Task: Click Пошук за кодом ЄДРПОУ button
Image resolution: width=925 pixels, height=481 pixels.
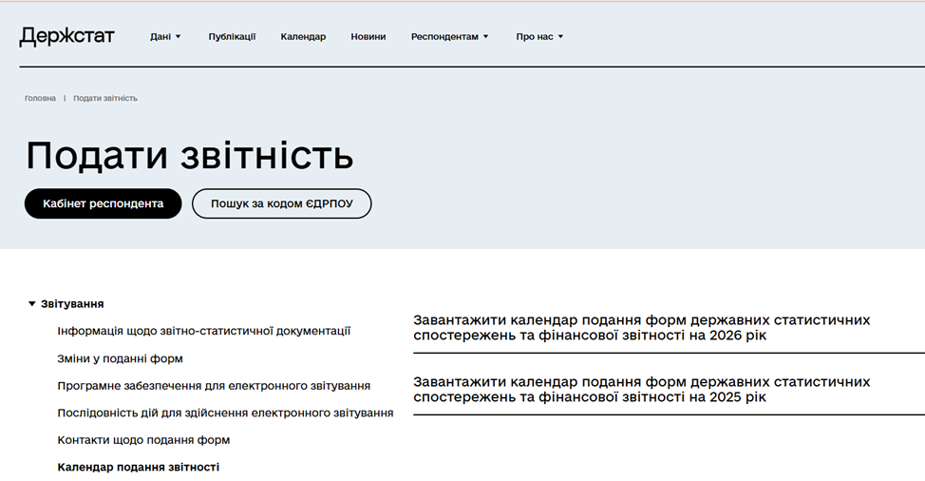Action: (281, 203)
